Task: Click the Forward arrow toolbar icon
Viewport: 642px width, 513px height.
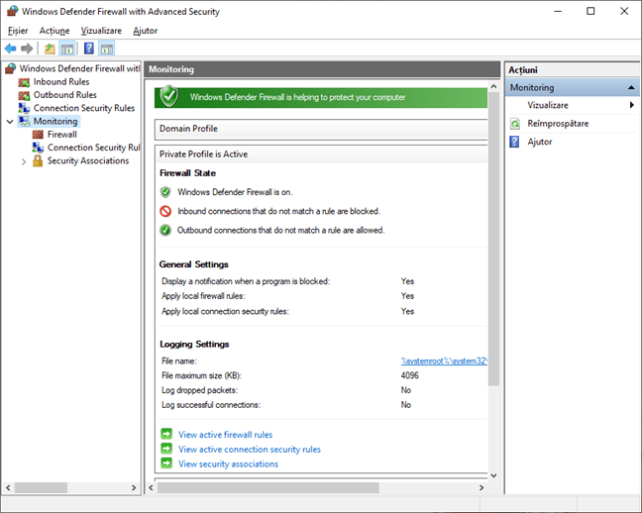Action: (x=27, y=49)
